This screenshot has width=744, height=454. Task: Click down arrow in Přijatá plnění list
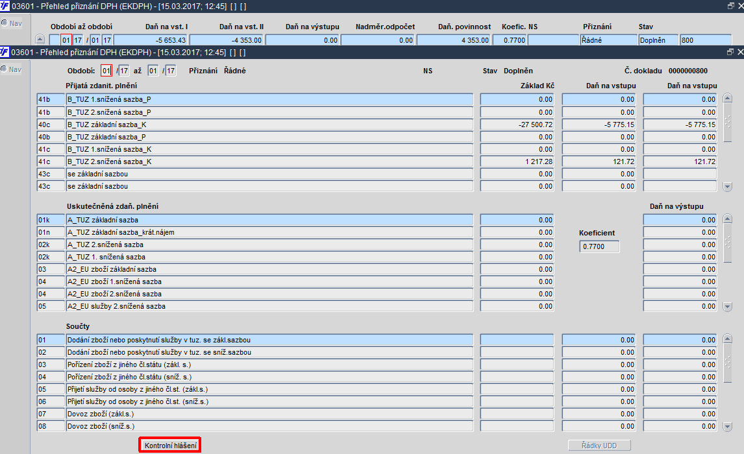(x=727, y=187)
